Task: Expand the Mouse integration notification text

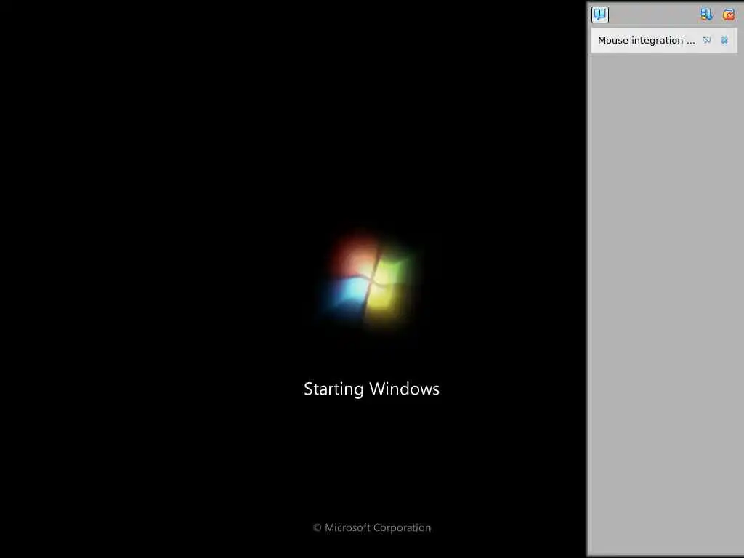Action: 646,41
